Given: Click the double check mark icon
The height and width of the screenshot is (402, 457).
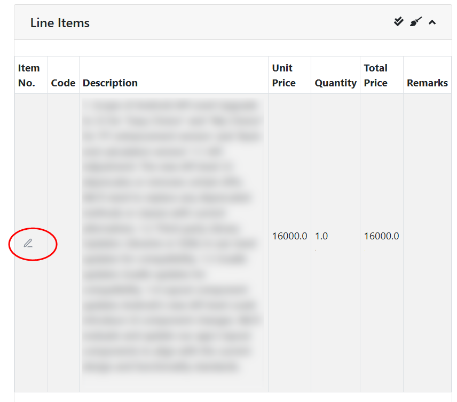Looking at the screenshot, I should pyautogui.click(x=399, y=22).
